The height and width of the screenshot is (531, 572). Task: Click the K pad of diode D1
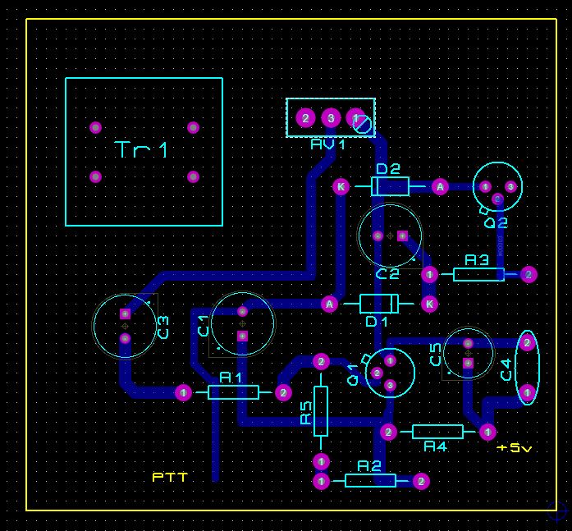coord(429,304)
